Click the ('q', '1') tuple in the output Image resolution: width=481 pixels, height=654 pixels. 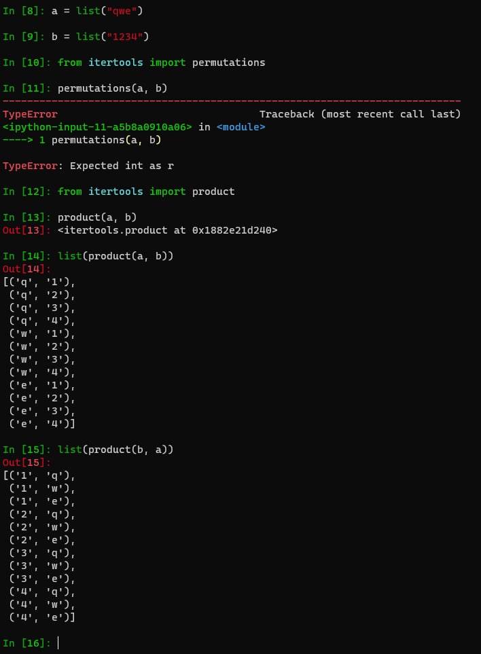coord(42,282)
